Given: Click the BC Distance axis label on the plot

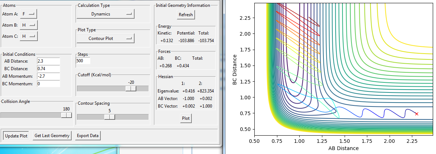Looking at the screenshot, I should pos(235,70).
